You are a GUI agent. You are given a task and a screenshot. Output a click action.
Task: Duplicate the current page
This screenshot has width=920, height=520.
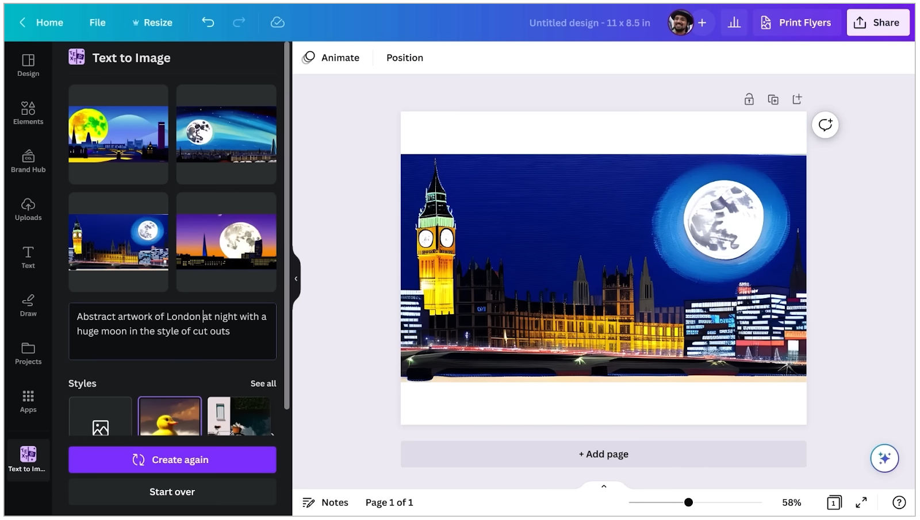tap(773, 99)
